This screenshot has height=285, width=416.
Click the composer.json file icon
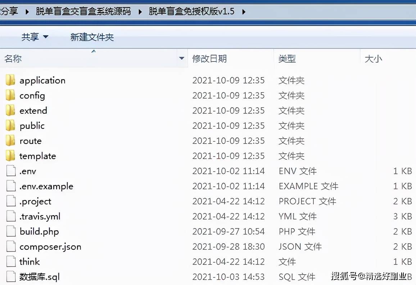(x=10, y=246)
